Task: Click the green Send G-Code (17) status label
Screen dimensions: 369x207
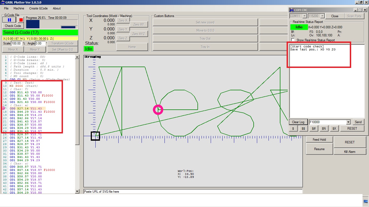Action: click(x=40, y=33)
